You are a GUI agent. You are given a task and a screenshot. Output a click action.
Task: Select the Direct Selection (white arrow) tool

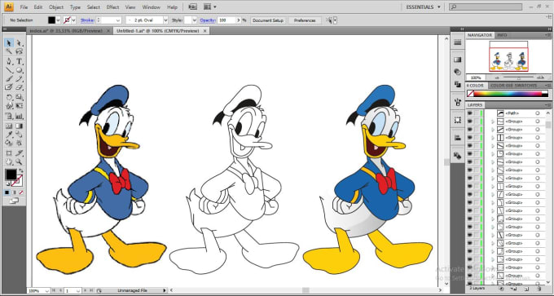click(19, 43)
